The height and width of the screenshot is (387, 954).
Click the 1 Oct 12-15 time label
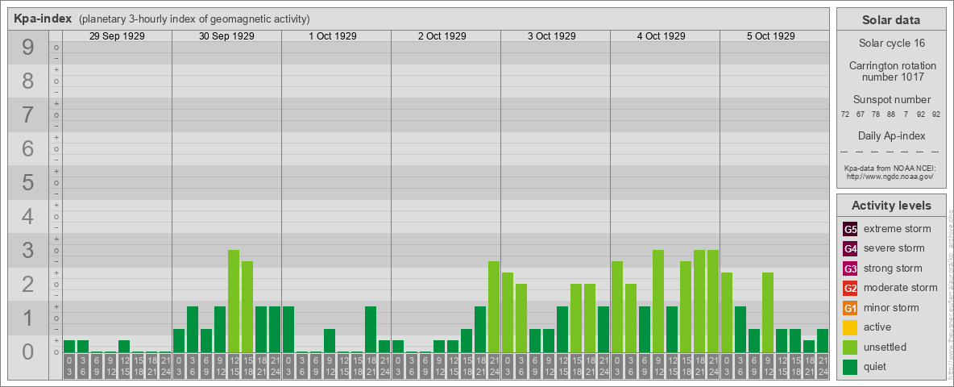(x=343, y=368)
